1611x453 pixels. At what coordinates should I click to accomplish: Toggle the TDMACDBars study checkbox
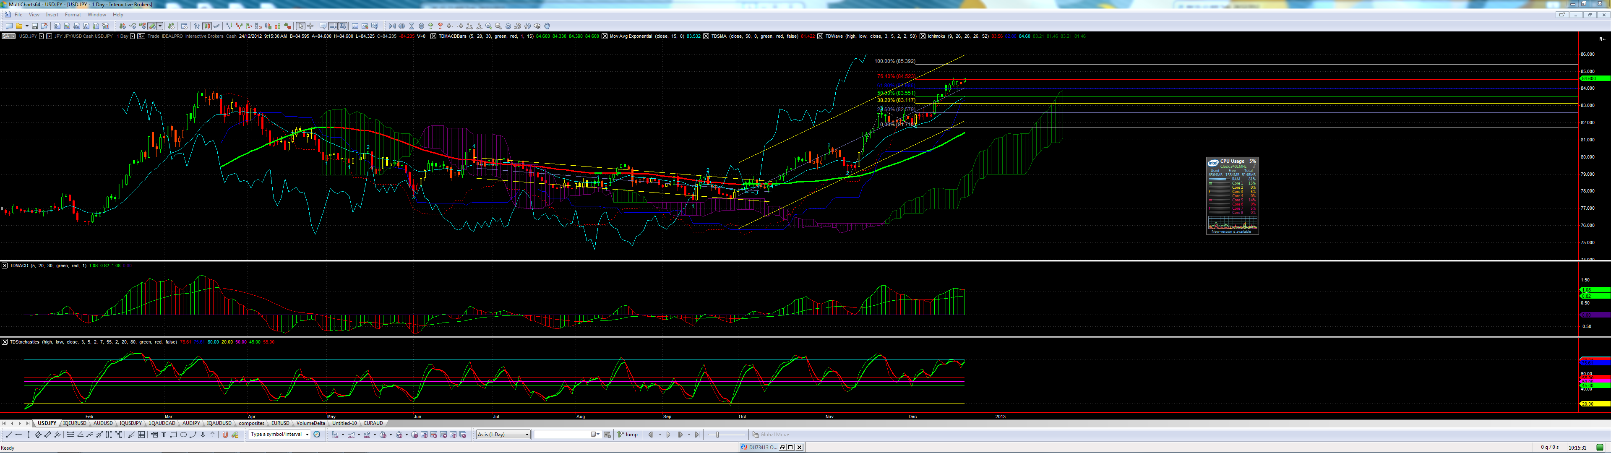point(434,36)
